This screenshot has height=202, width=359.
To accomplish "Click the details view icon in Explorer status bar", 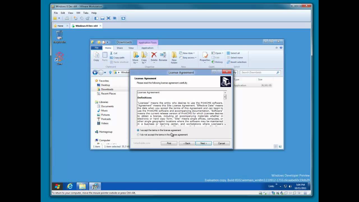I will pos(276,146).
